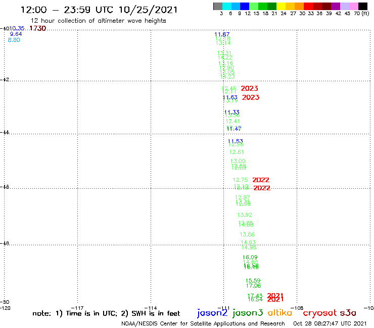Click the '15.59' wave height value

click(x=253, y=281)
